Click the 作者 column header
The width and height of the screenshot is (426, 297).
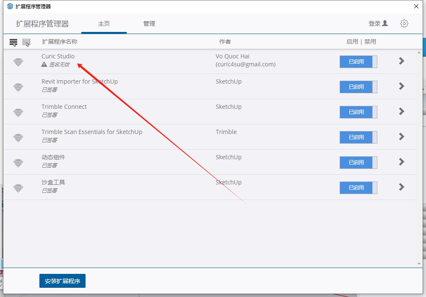(225, 42)
